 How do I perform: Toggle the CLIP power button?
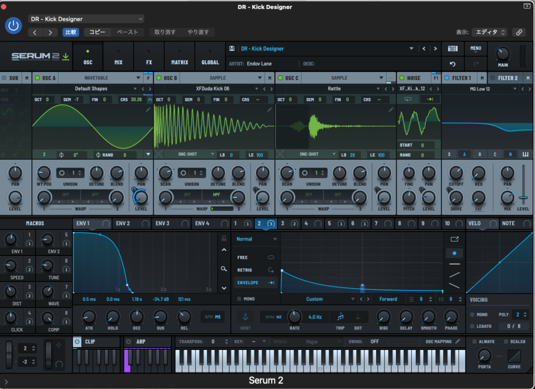(x=77, y=341)
